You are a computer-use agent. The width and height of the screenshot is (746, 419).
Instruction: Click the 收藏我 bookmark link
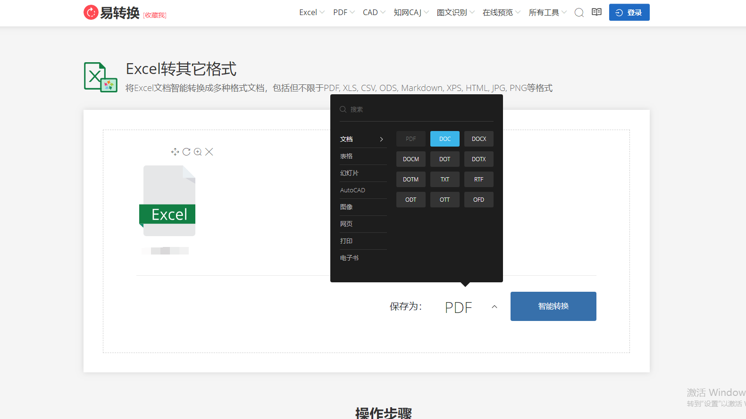[155, 15]
